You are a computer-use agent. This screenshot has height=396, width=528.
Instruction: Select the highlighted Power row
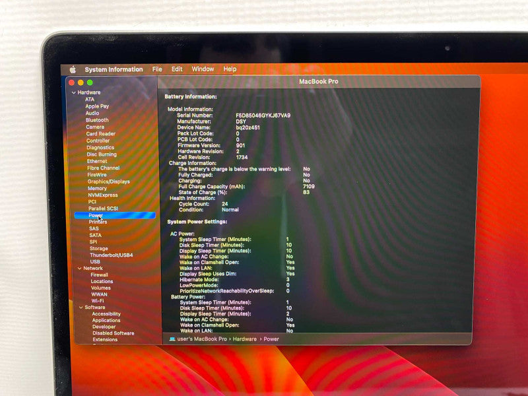click(x=115, y=215)
